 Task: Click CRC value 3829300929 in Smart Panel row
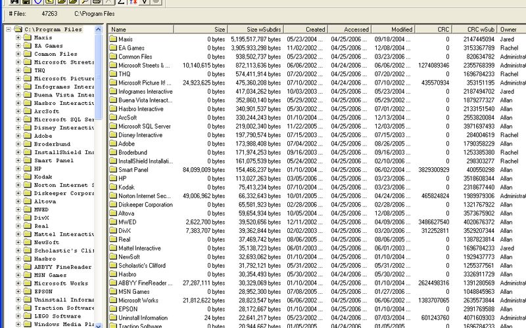pyautogui.click(x=434, y=170)
